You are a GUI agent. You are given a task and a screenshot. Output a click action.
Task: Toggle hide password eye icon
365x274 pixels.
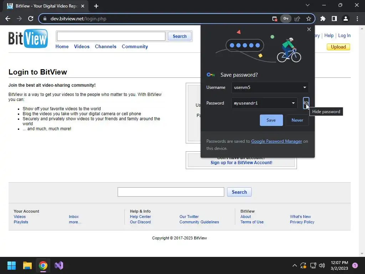coord(306,103)
